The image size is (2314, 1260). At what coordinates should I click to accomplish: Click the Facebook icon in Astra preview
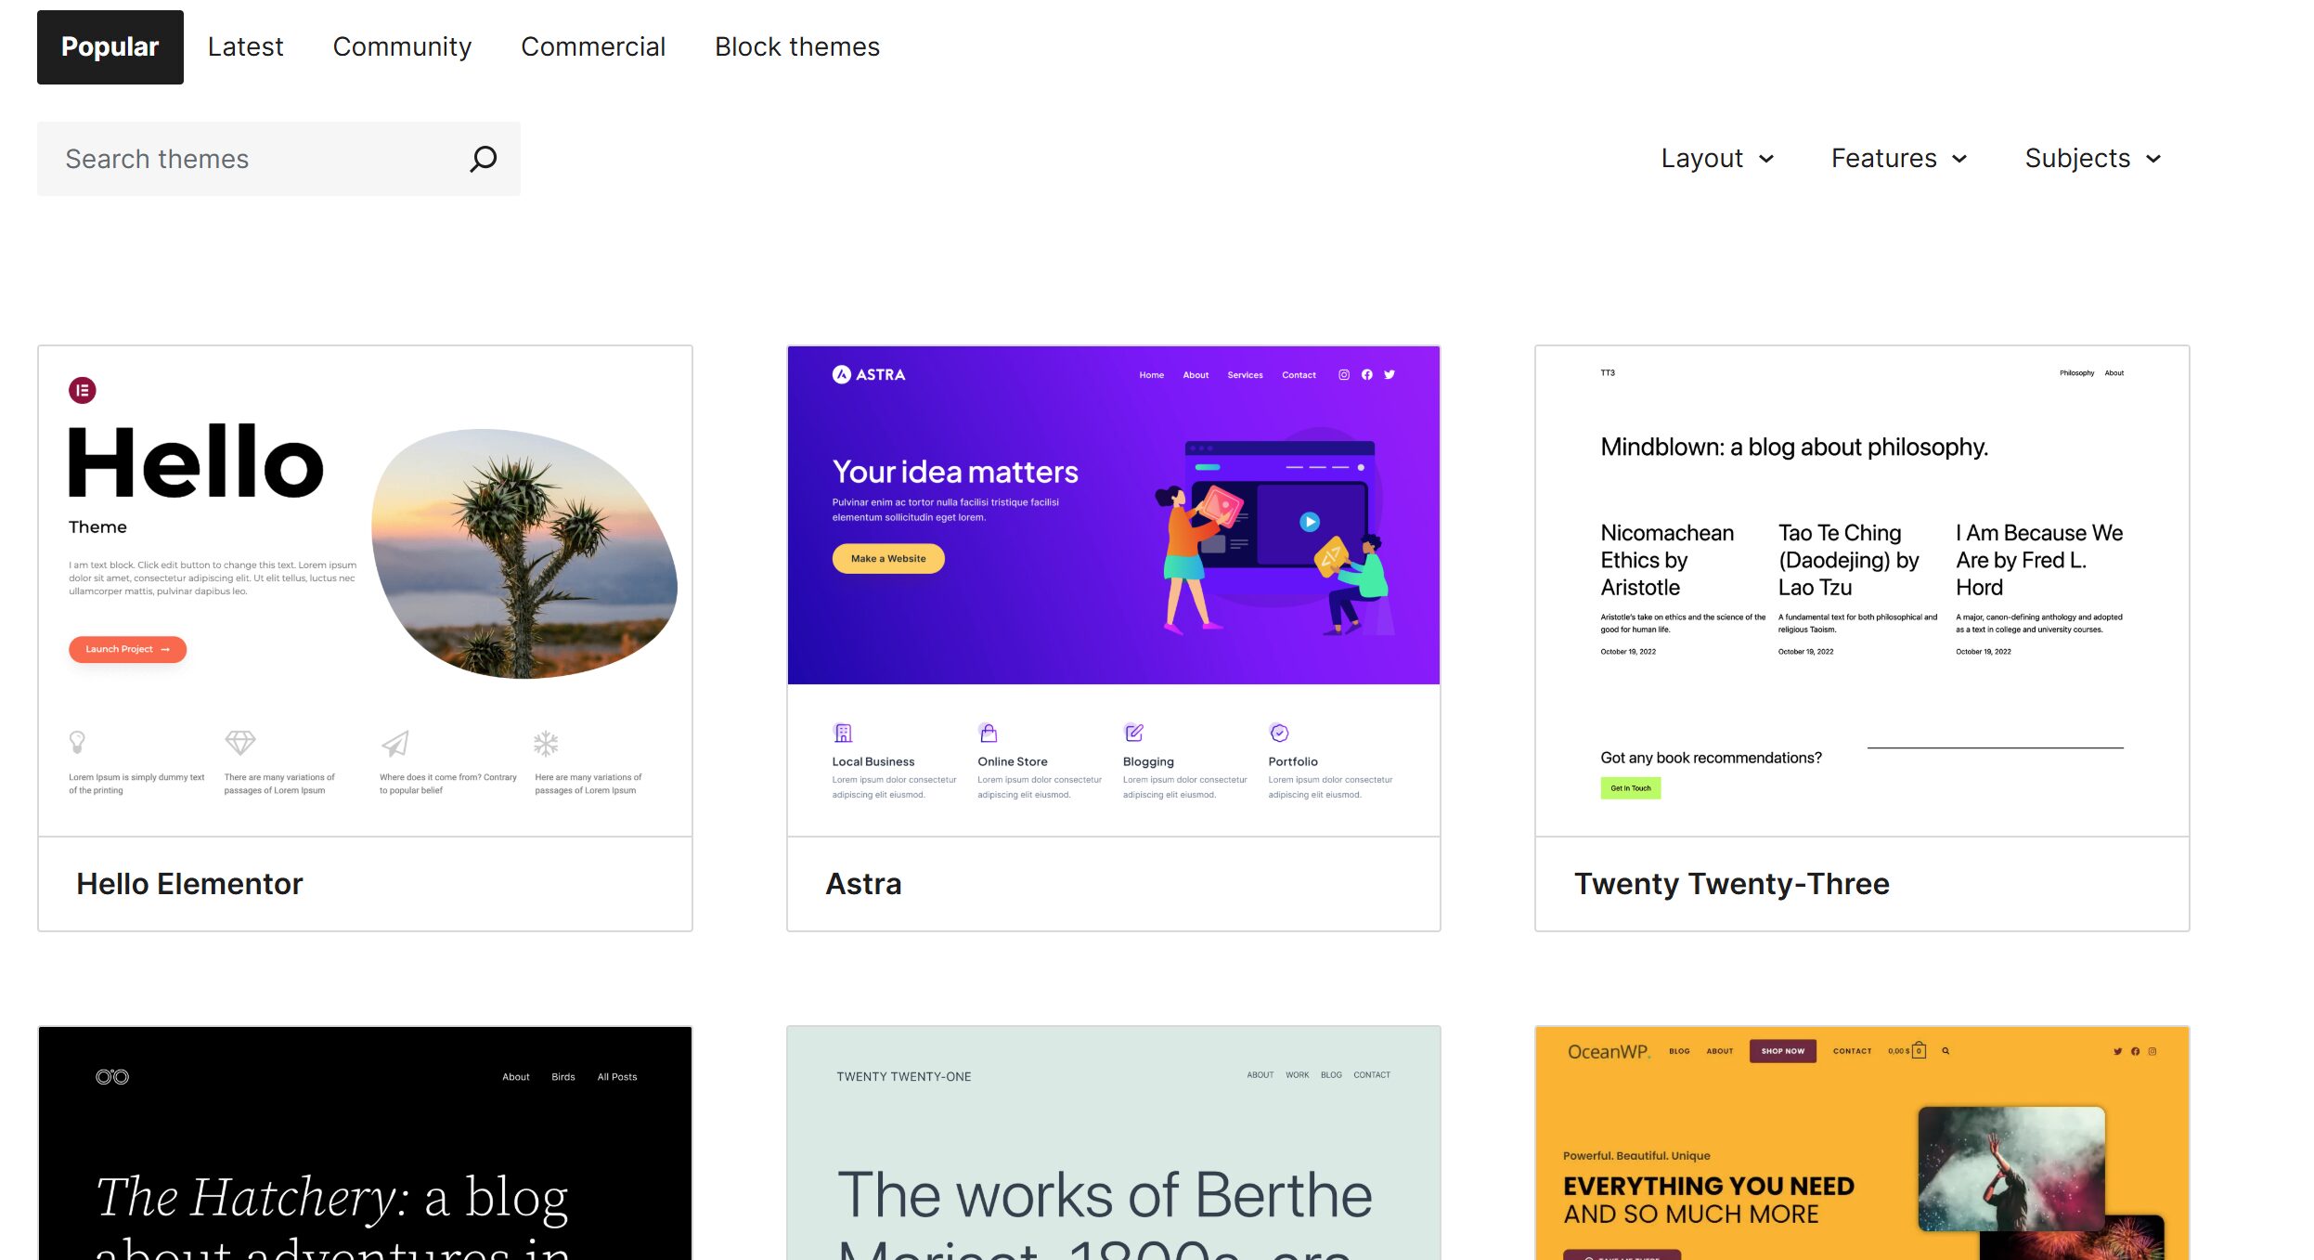point(1366,375)
